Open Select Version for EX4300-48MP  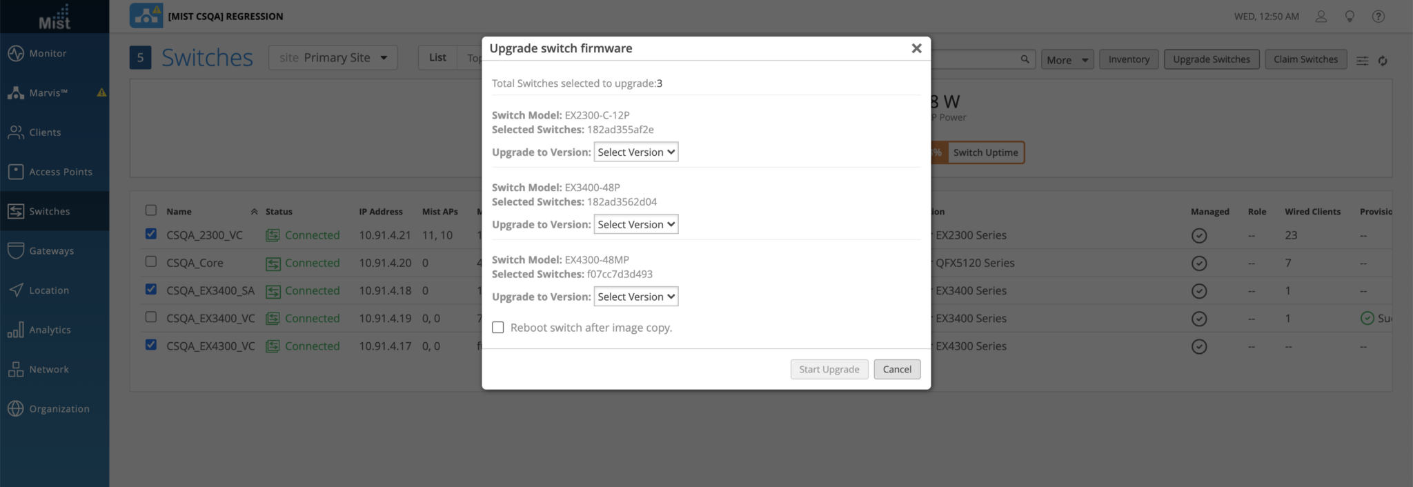(635, 296)
